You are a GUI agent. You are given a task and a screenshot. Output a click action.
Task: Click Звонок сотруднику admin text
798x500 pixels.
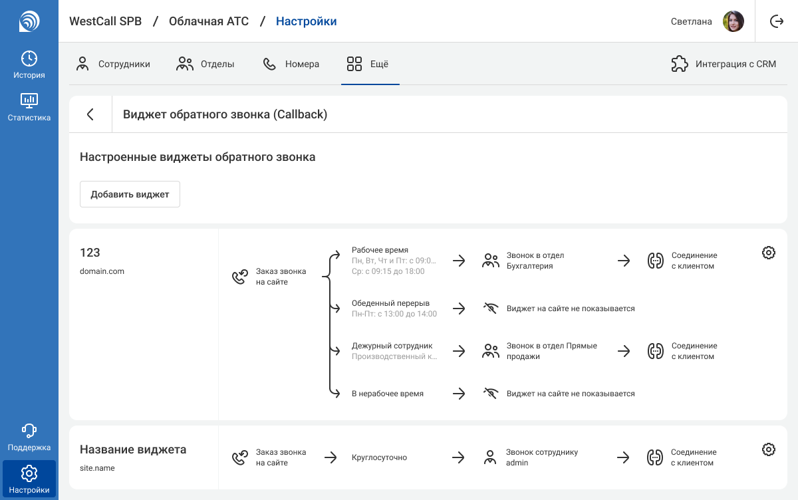pos(542,457)
